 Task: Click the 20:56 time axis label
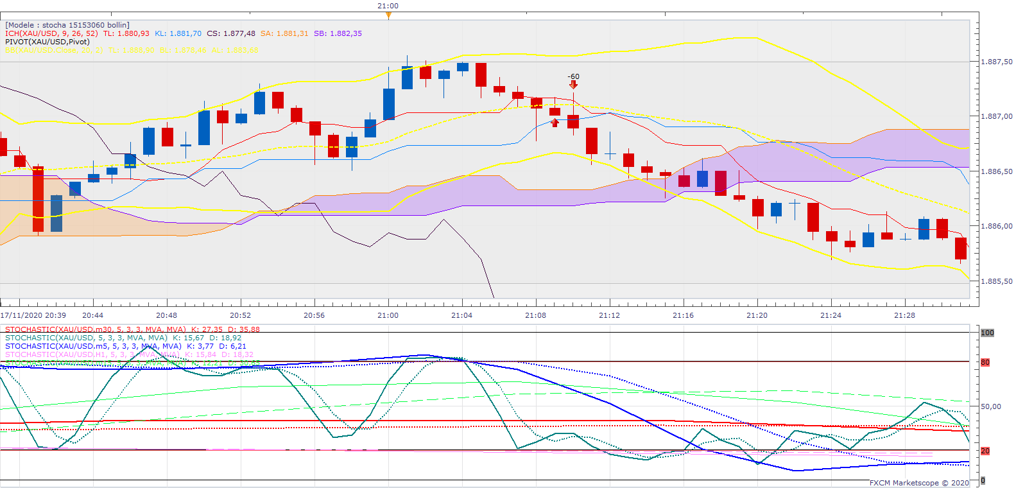click(314, 315)
